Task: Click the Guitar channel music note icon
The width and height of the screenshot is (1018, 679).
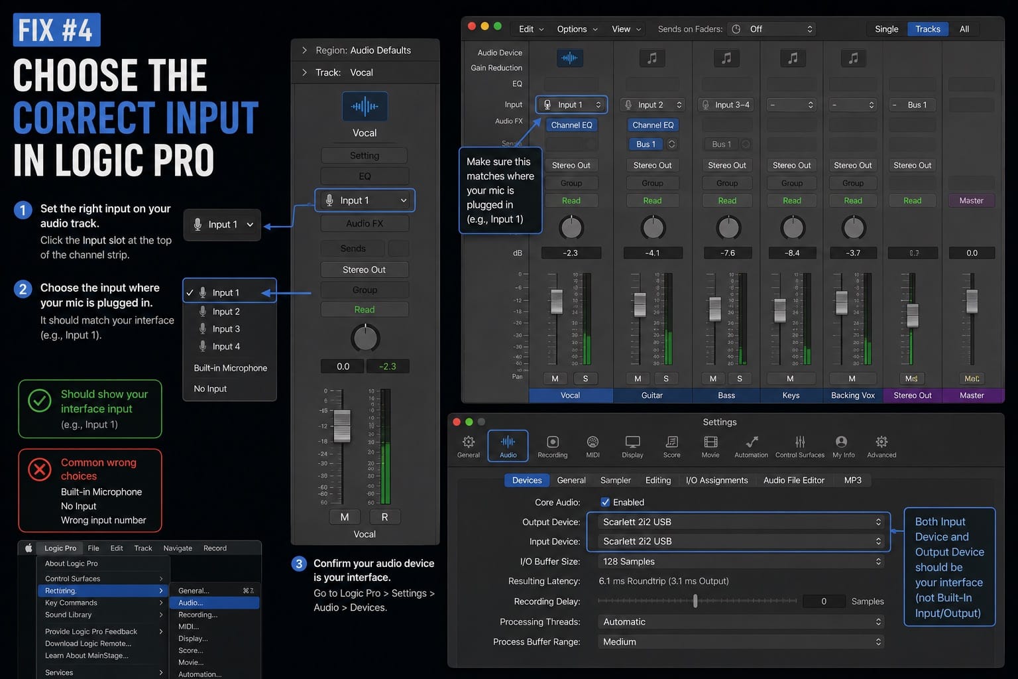Action: point(652,58)
